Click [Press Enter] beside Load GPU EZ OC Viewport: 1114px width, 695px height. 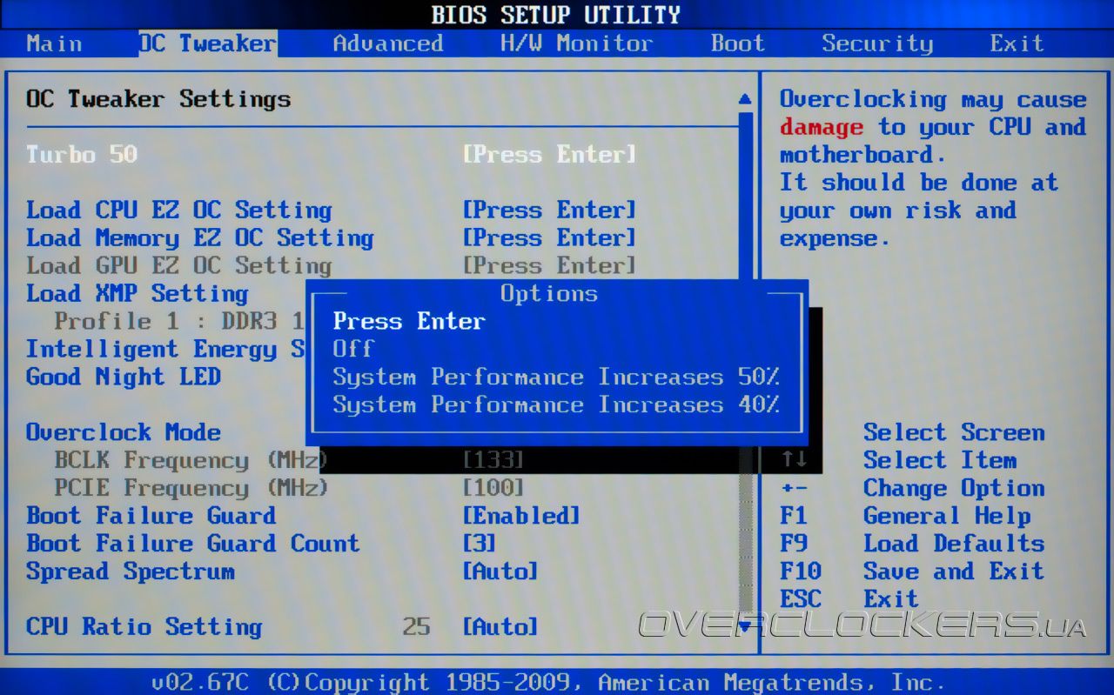[549, 266]
